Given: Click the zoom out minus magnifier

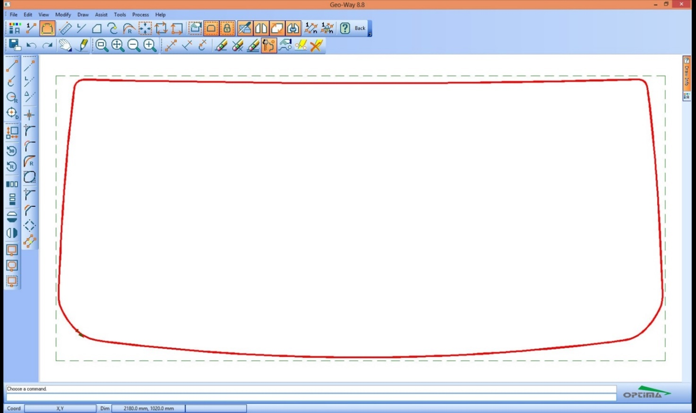Looking at the screenshot, I should [x=134, y=45].
